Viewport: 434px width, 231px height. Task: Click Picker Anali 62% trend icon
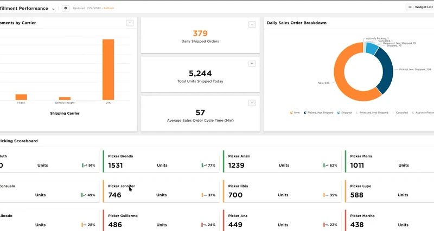pyautogui.click(x=326, y=166)
